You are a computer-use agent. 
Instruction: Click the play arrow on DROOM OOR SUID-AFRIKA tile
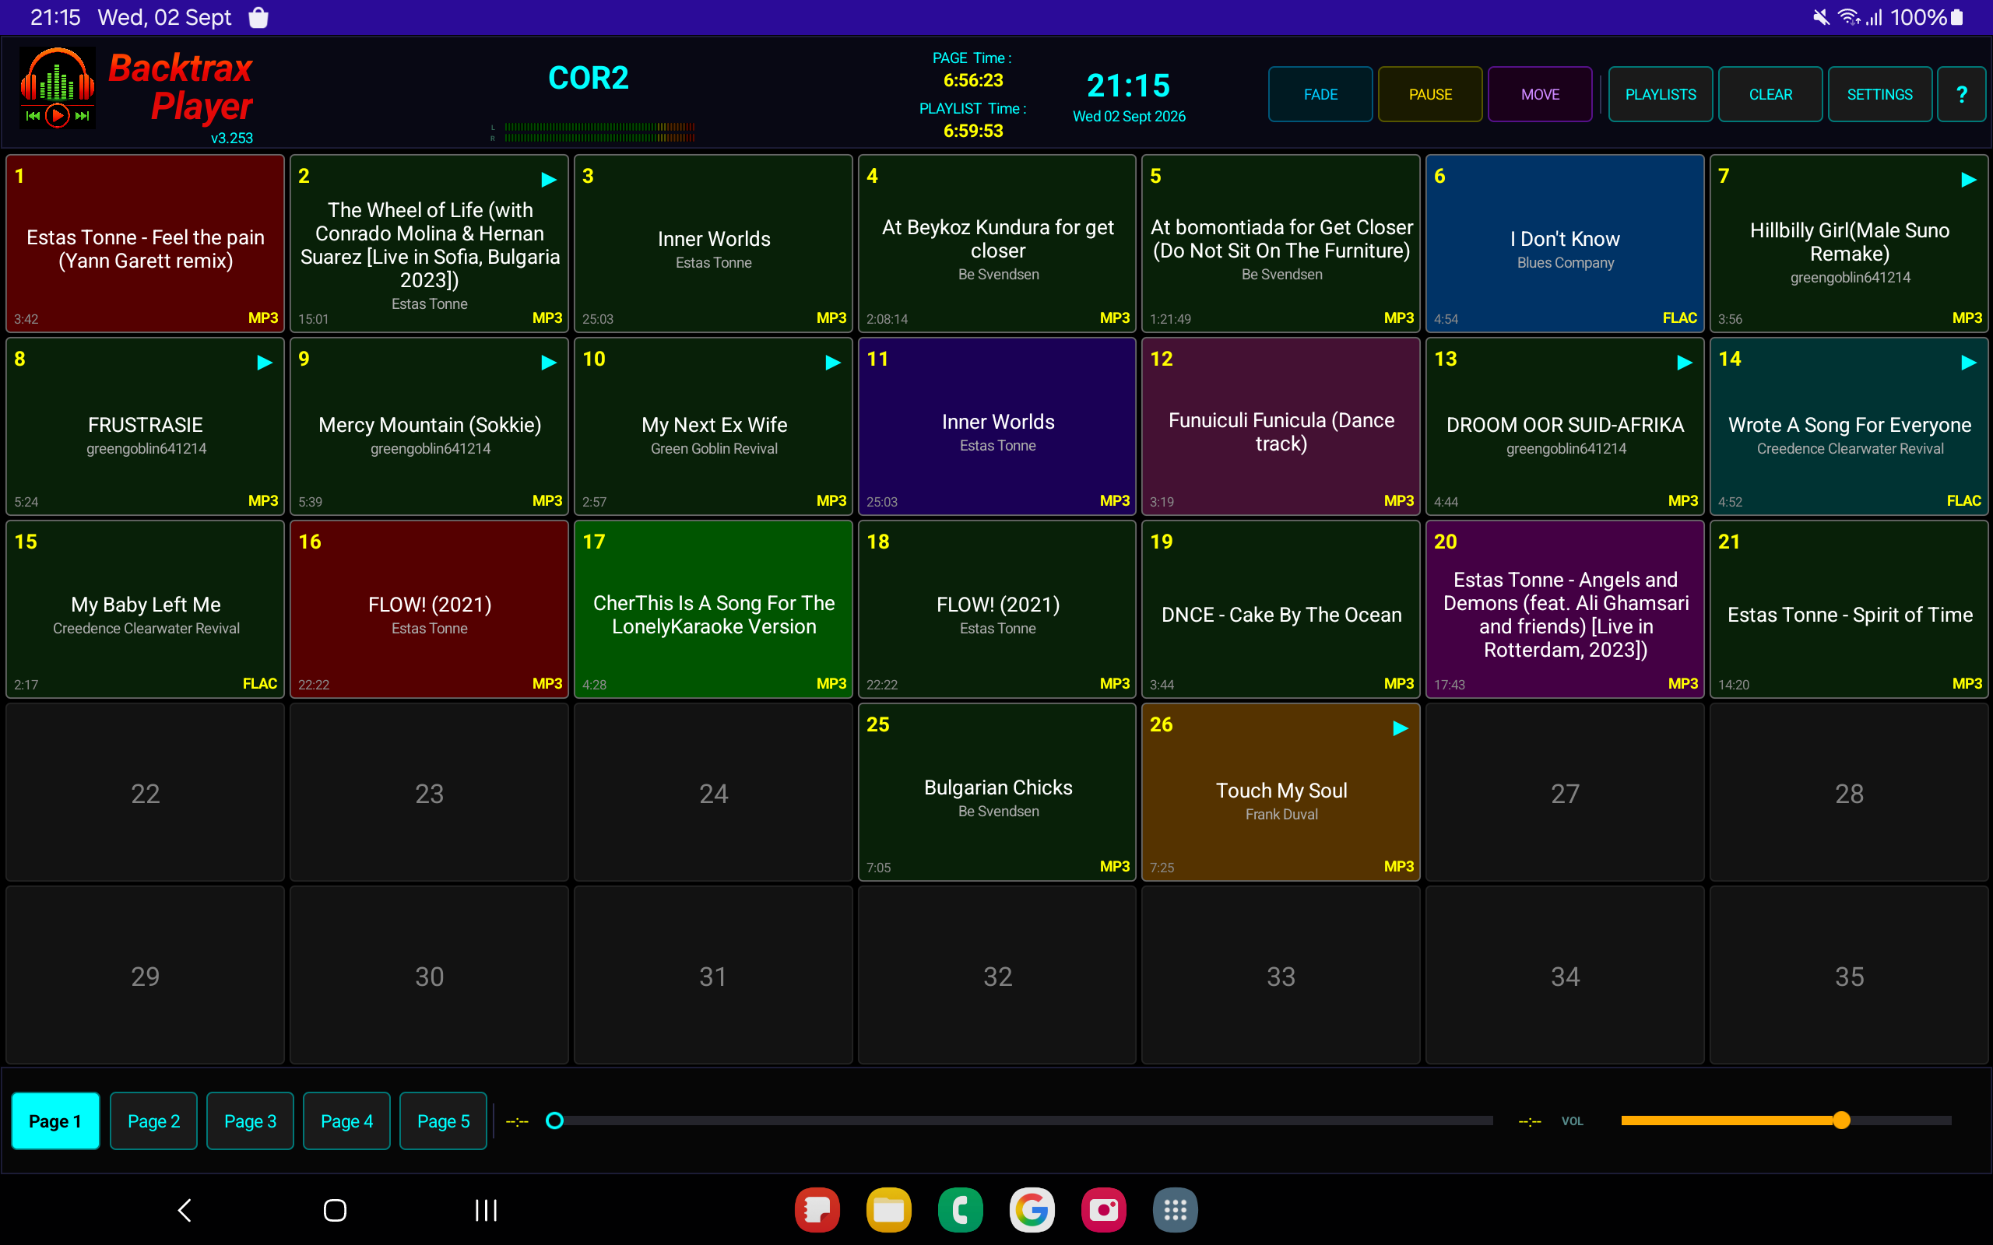click(1684, 363)
